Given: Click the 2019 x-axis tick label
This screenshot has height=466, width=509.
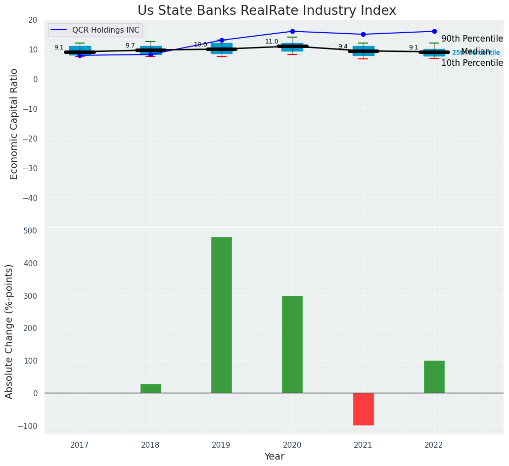Looking at the screenshot, I should 221,445.
